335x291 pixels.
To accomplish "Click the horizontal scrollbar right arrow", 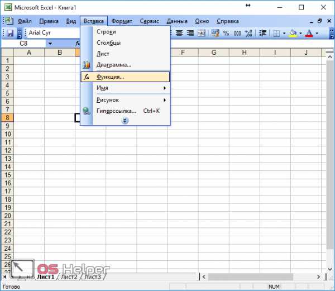I will point(318,277).
